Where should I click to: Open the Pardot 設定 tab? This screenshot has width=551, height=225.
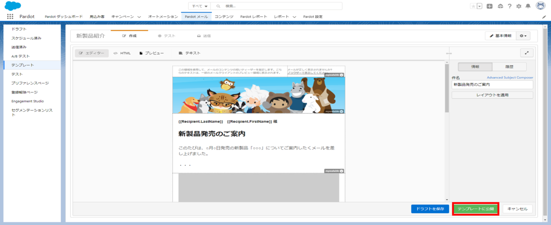tap(313, 17)
